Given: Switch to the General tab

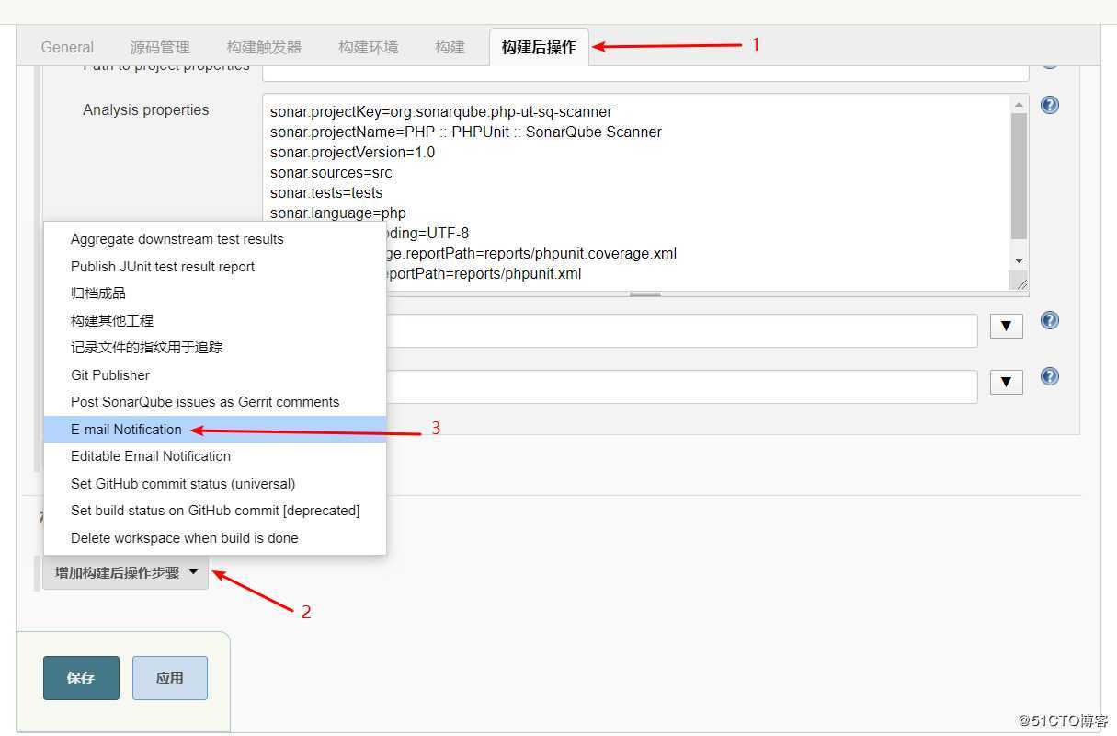Looking at the screenshot, I should click(x=67, y=47).
